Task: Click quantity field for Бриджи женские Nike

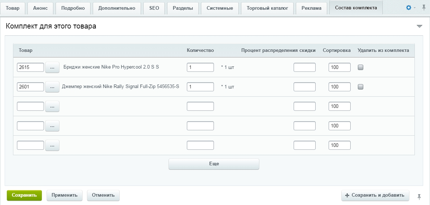Action: (x=200, y=67)
